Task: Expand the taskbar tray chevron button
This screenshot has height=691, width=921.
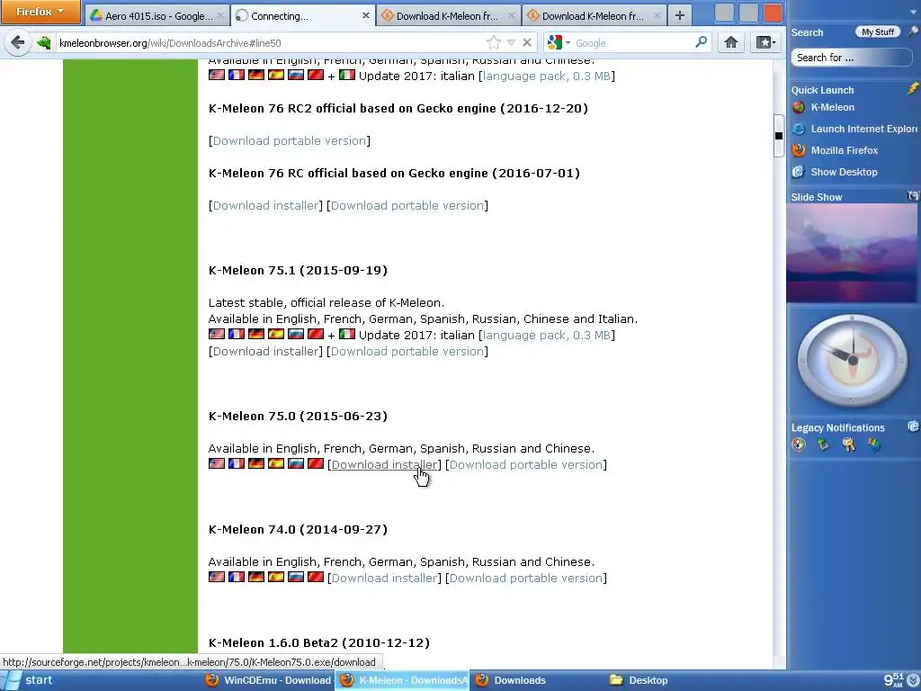Action: 913,680
